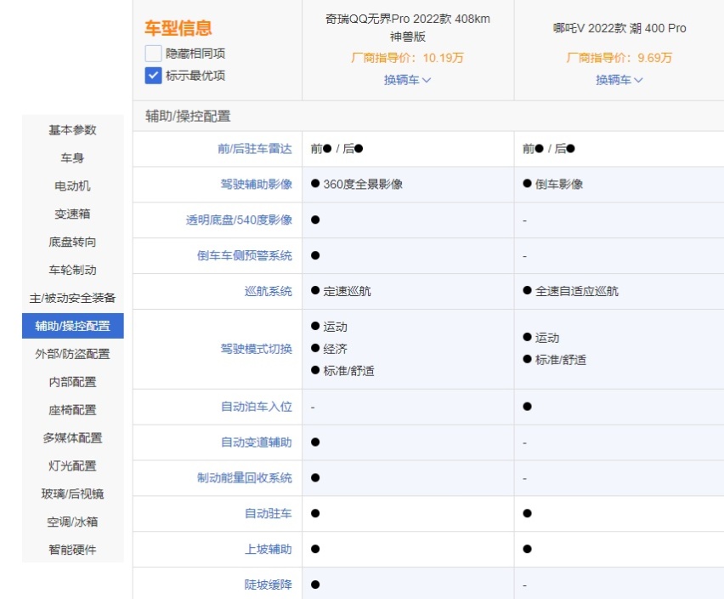Open 自动变道辅助 parameter link
724x599 pixels.
[257, 442]
